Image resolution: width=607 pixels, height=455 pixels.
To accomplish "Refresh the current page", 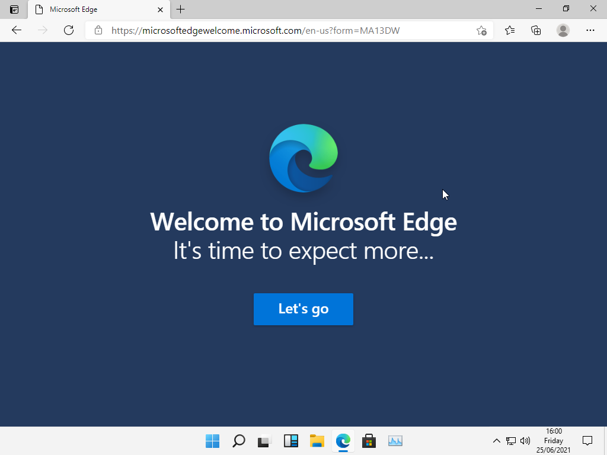I will tap(69, 30).
